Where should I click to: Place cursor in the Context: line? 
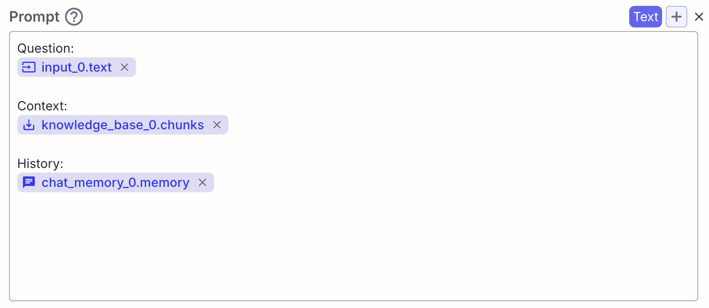[x=42, y=106]
